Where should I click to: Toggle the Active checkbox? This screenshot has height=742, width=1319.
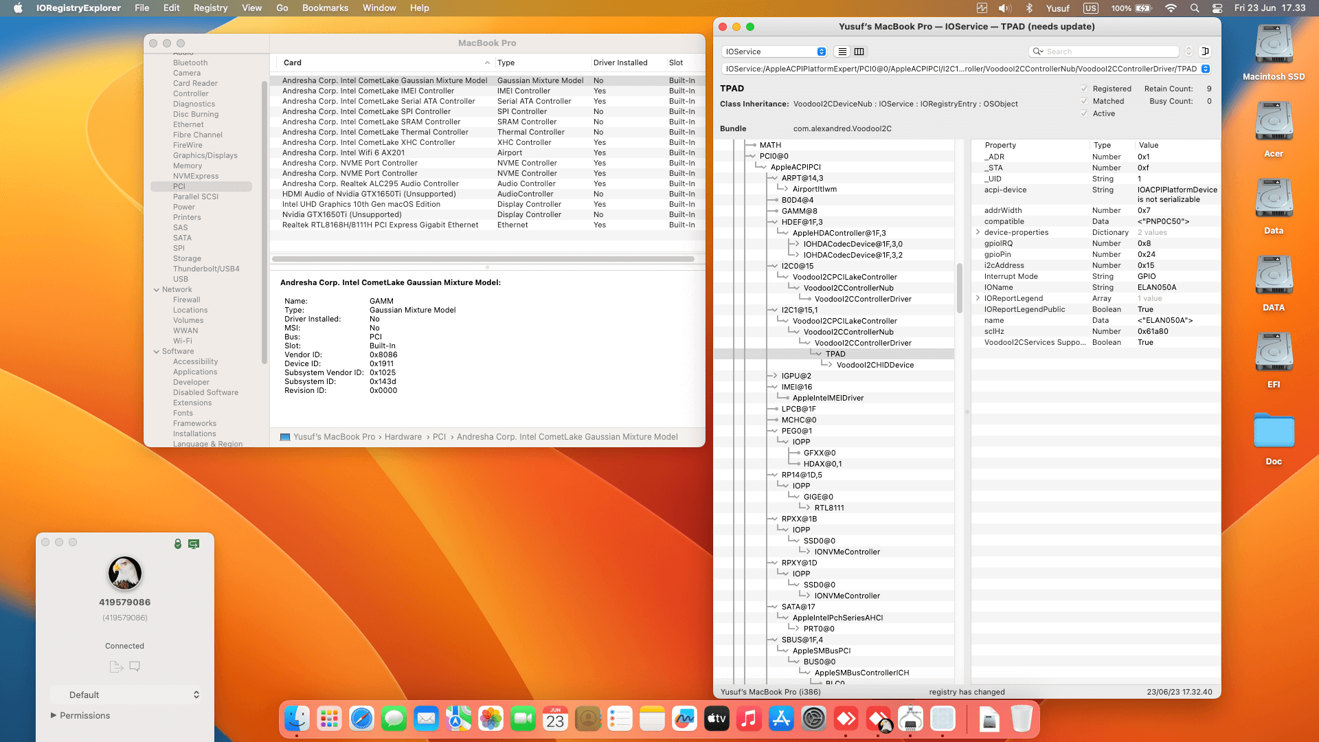click(1084, 113)
